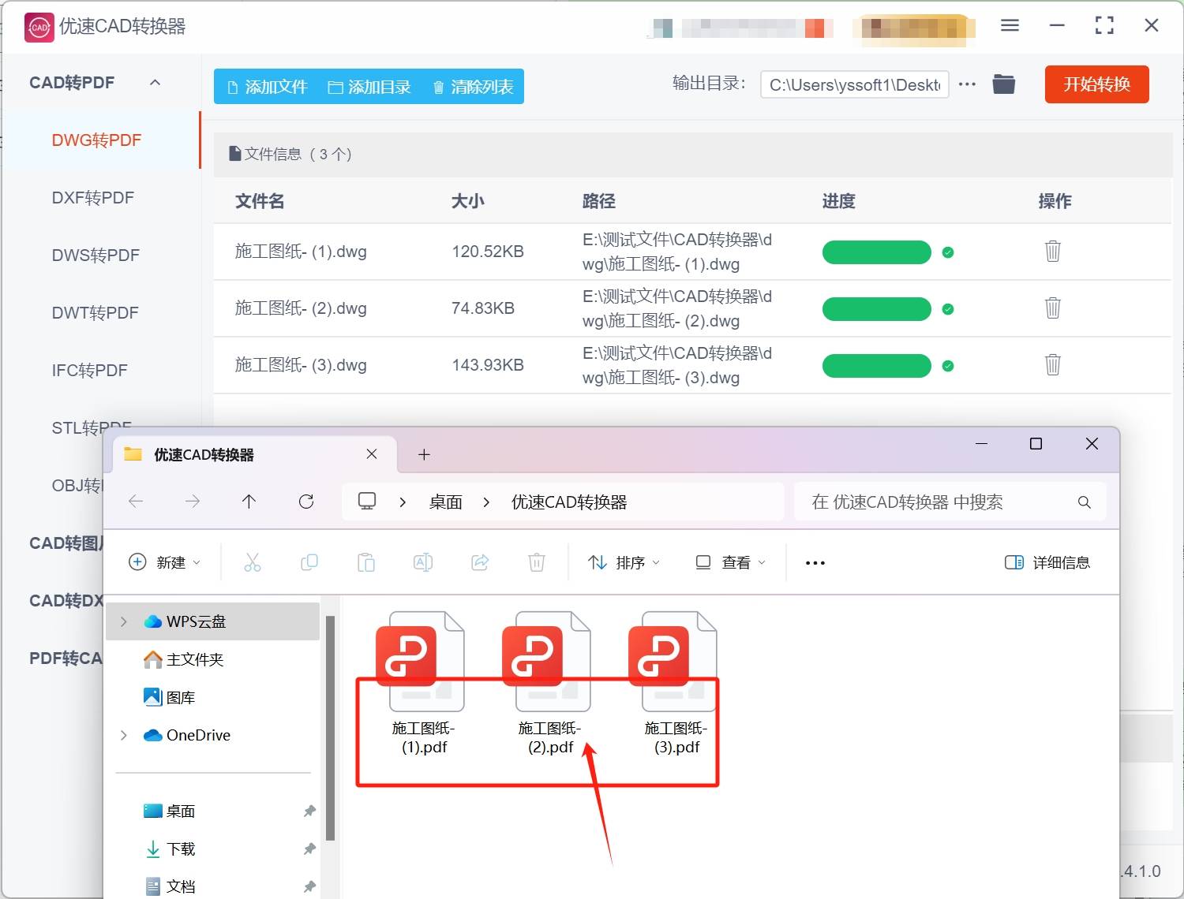The height and width of the screenshot is (899, 1184).
Task: Select the file 施工图纸- (2).pdf
Action: pos(550,684)
